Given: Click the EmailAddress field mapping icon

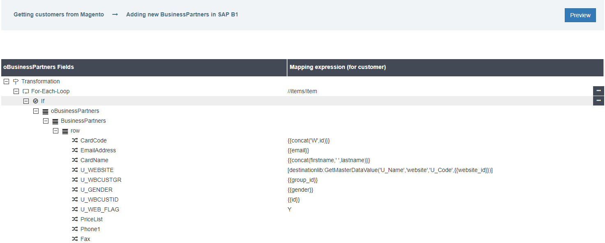Looking at the screenshot, I should [x=75, y=150].
